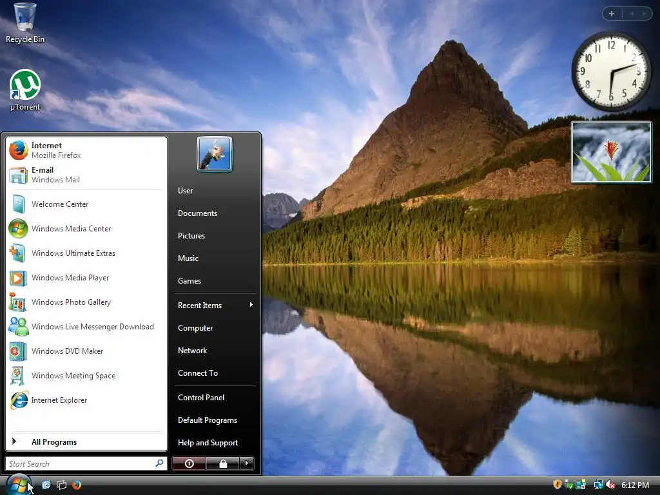The height and width of the screenshot is (495, 660).
Task: Launch Internet Explorer from the Start menu icon
Action: pos(19,400)
